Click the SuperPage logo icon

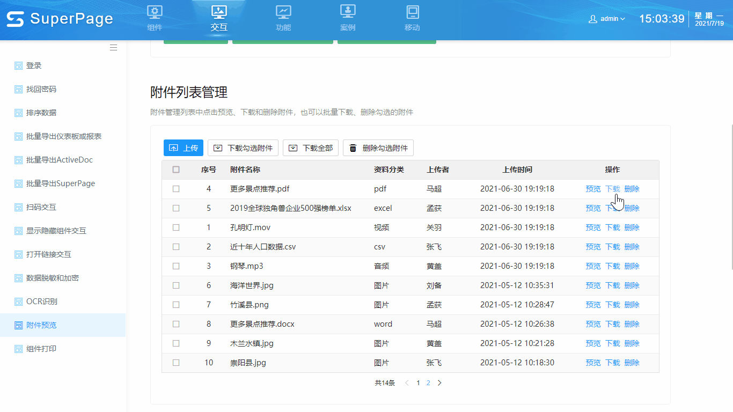click(x=17, y=18)
